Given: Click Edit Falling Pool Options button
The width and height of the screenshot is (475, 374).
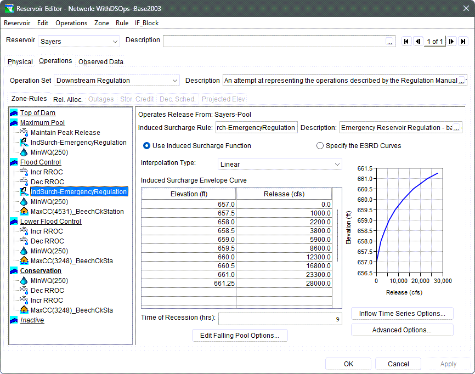Looking at the screenshot, I should (240, 336).
